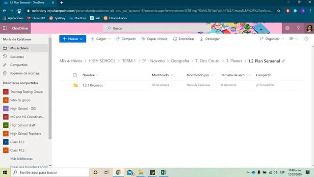The height and width of the screenshot is (177, 314).
Task: Click the Windows taskbar search field
Action: pos(50,173)
